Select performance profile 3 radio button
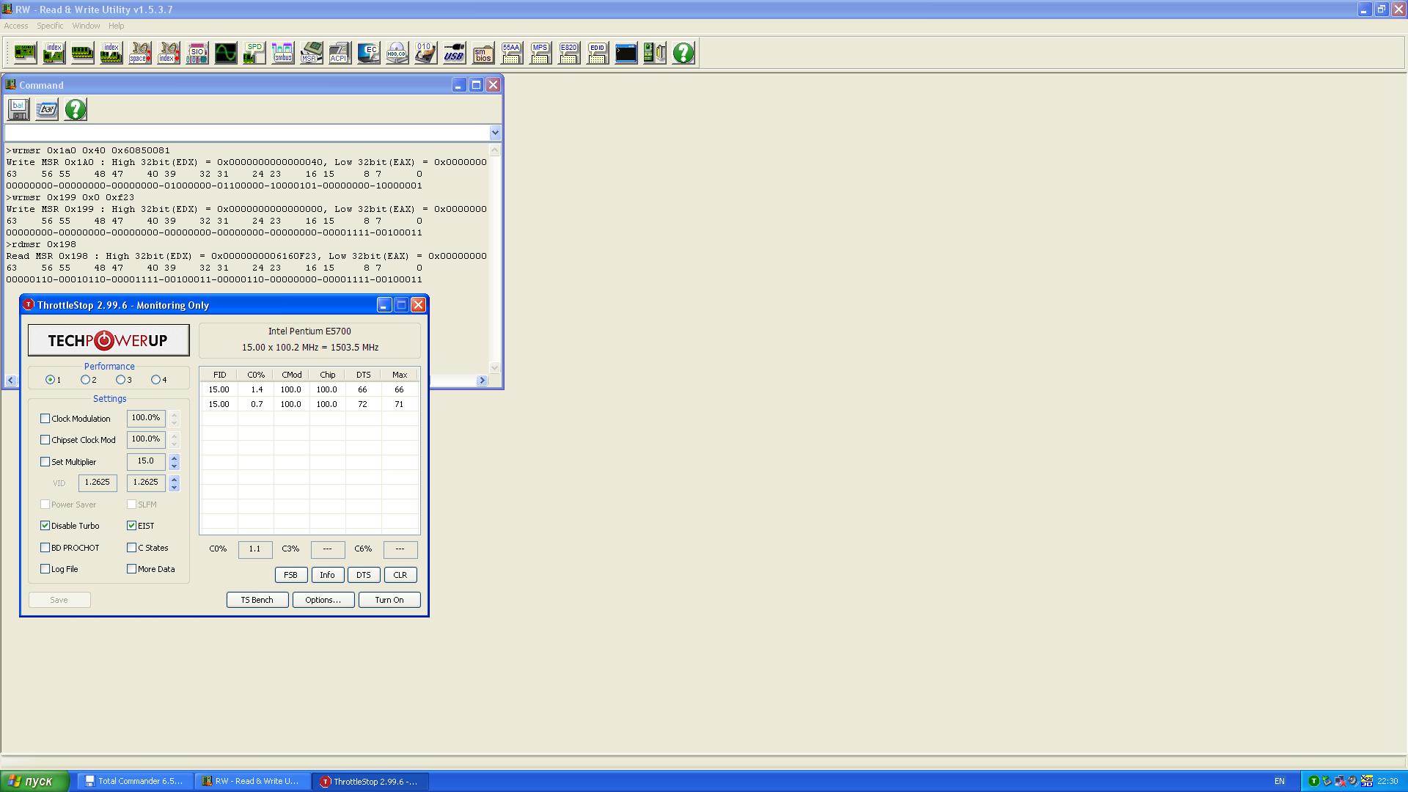The width and height of the screenshot is (1408, 792). (120, 380)
